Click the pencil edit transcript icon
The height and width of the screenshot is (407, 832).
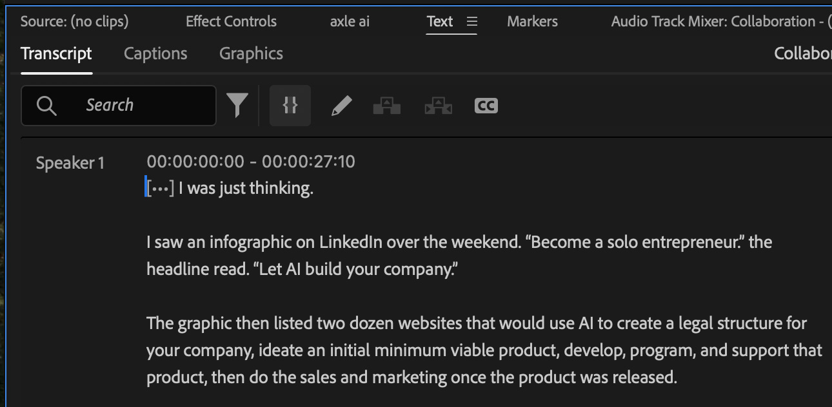coord(341,106)
